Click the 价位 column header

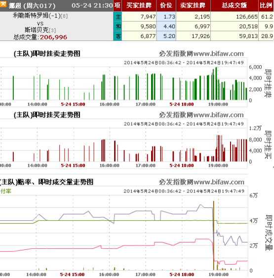[166, 5]
